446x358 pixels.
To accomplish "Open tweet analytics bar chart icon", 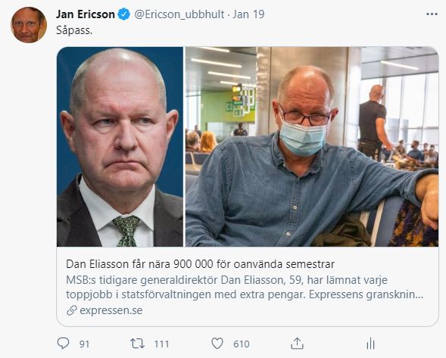I will click(x=370, y=344).
